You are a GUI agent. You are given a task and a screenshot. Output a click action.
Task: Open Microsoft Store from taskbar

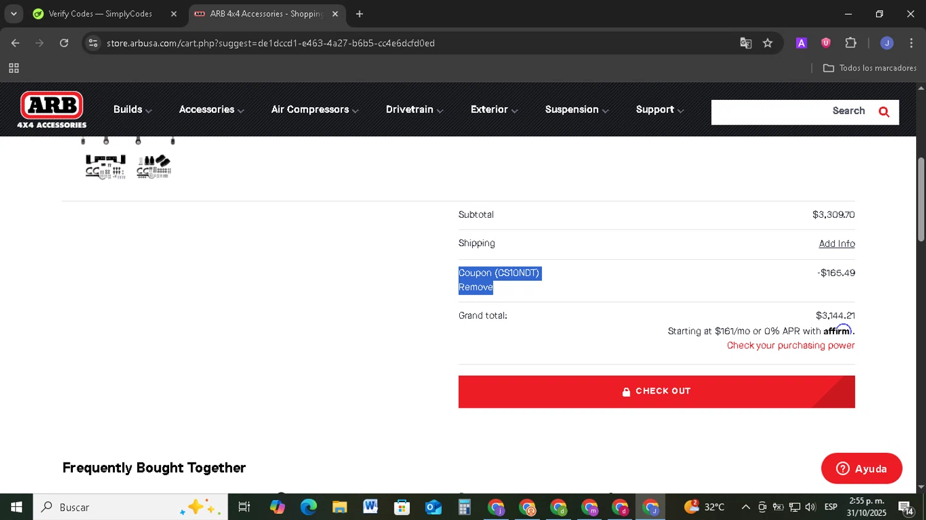402,507
